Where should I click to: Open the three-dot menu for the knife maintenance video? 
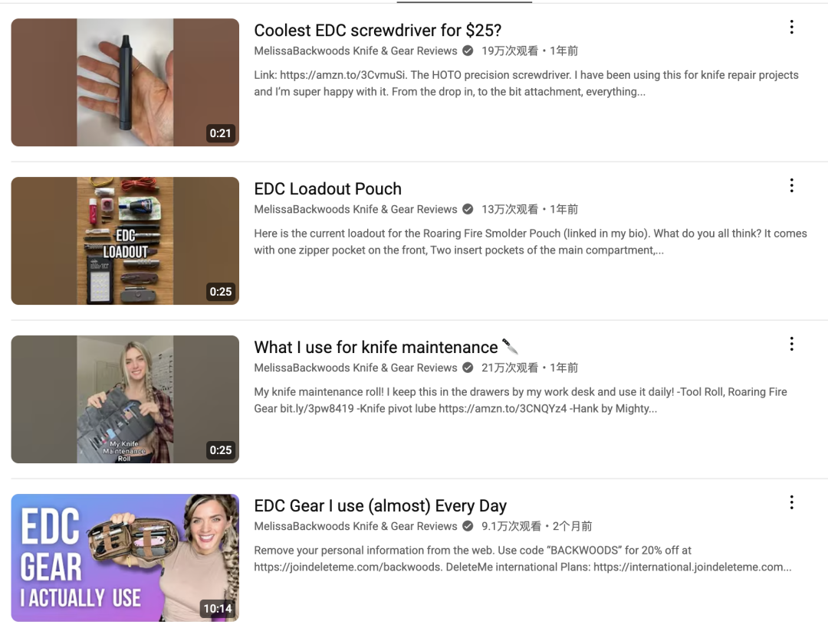click(791, 344)
